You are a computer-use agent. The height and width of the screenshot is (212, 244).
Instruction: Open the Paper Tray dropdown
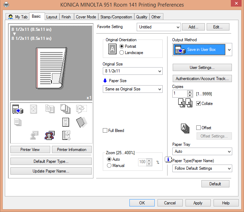click(x=202, y=151)
